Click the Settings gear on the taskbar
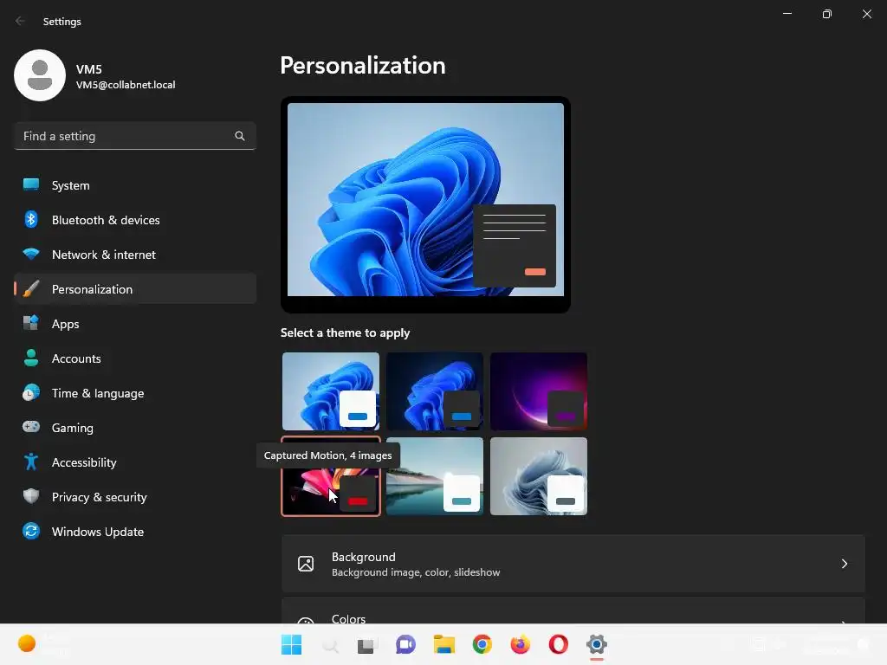887x665 pixels. [x=597, y=644]
